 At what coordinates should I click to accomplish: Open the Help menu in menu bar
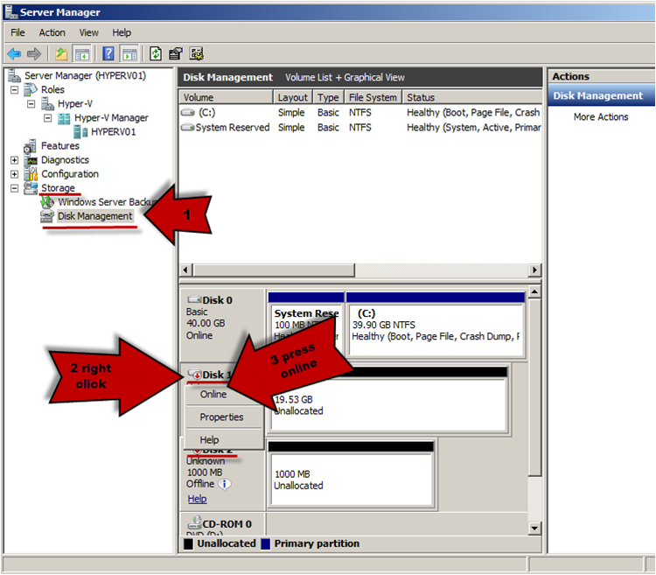click(x=122, y=32)
